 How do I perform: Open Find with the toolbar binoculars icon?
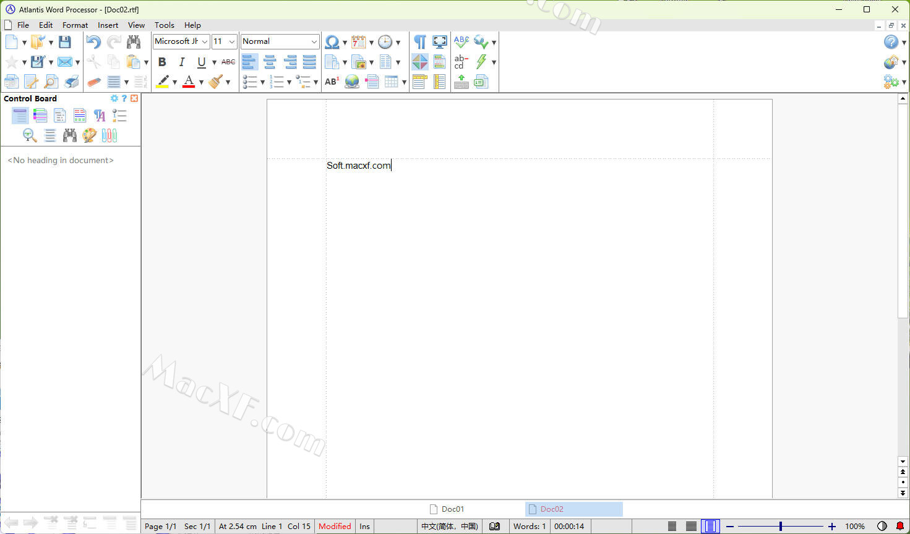click(x=134, y=42)
